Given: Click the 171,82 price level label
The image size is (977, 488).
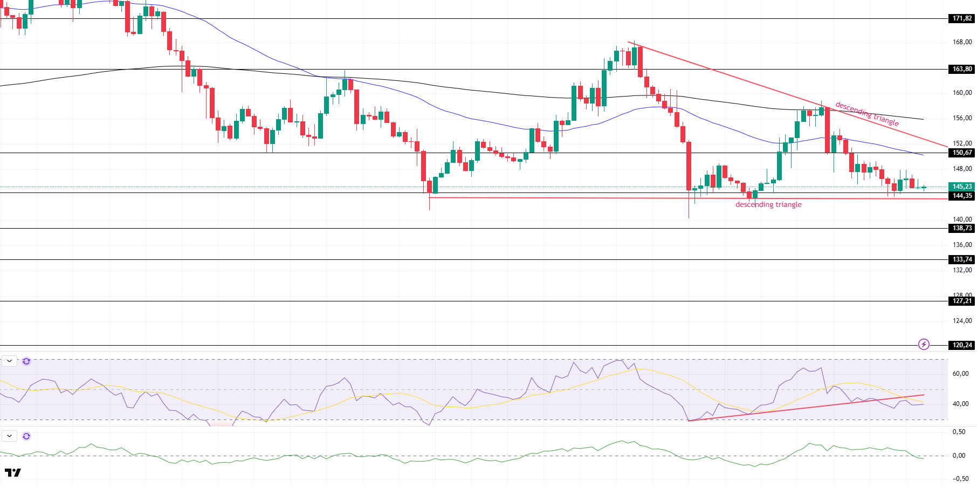Looking at the screenshot, I should pyautogui.click(x=962, y=19).
